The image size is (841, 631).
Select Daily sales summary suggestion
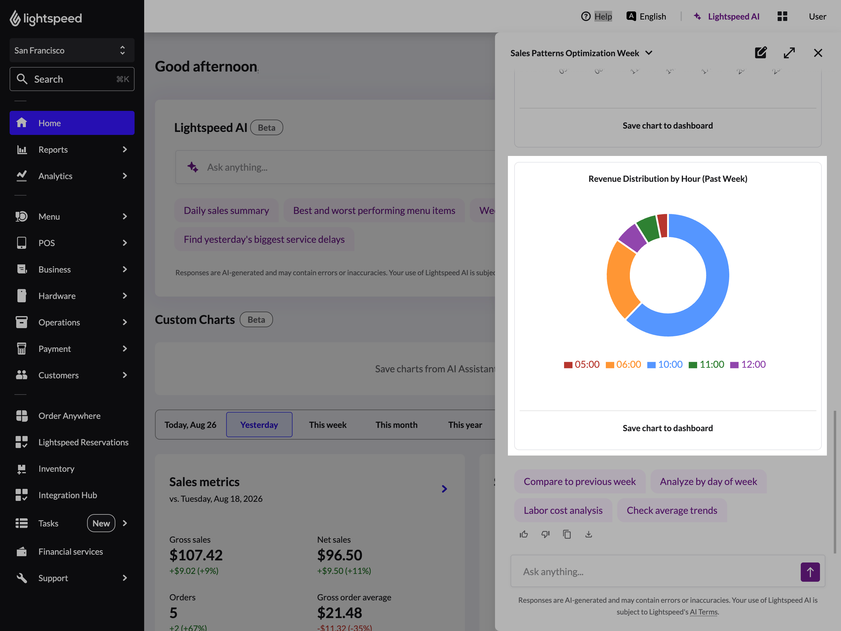(x=226, y=210)
